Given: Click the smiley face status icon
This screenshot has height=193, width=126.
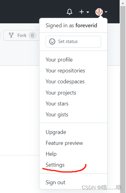Looking at the screenshot, I should pyautogui.click(x=52, y=42).
